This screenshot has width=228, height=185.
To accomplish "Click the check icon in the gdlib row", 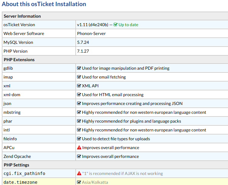I will [79, 68].
